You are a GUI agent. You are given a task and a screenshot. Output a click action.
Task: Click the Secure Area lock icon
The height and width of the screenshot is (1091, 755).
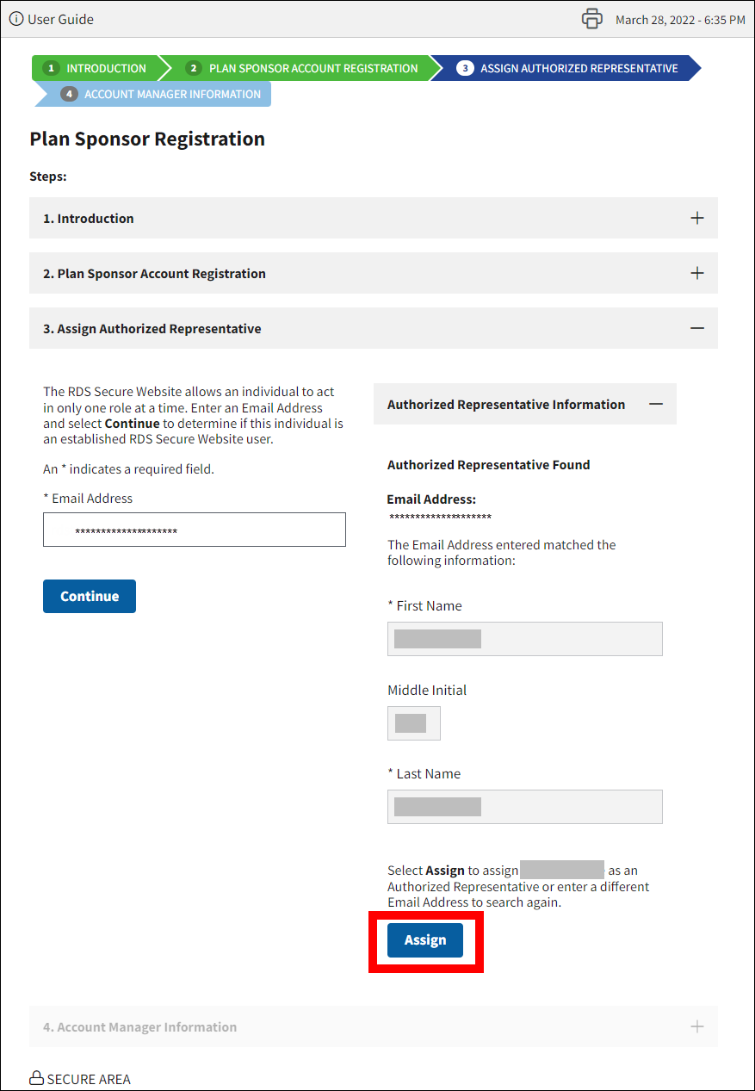click(x=36, y=1079)
